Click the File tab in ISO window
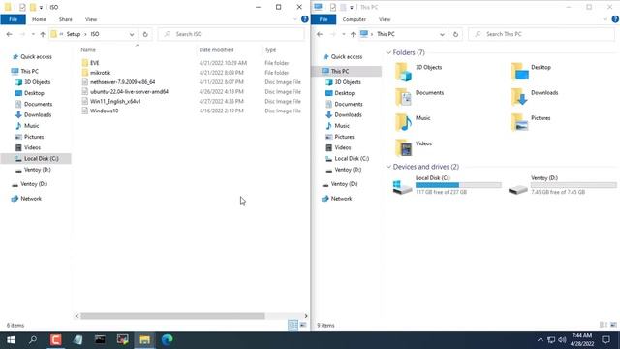This screenshot has width=620, height=349. tap(13, 19)
